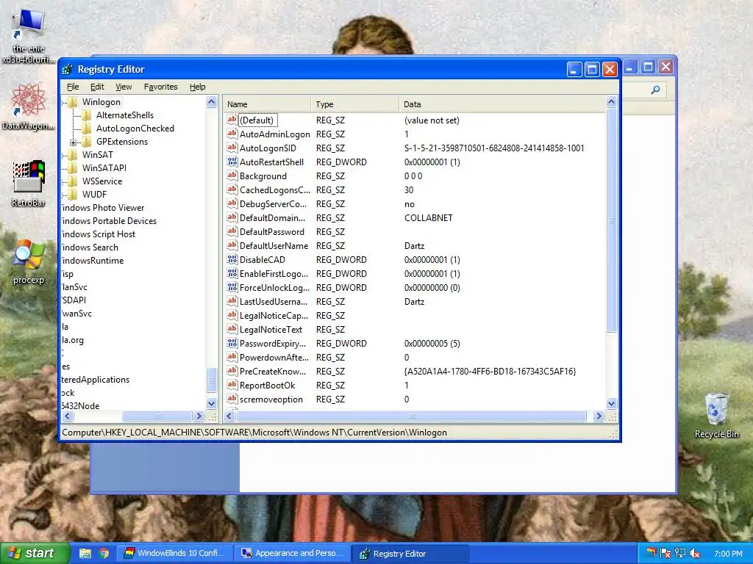
Task: Click the Background value icon
Action: pos(232,176)
